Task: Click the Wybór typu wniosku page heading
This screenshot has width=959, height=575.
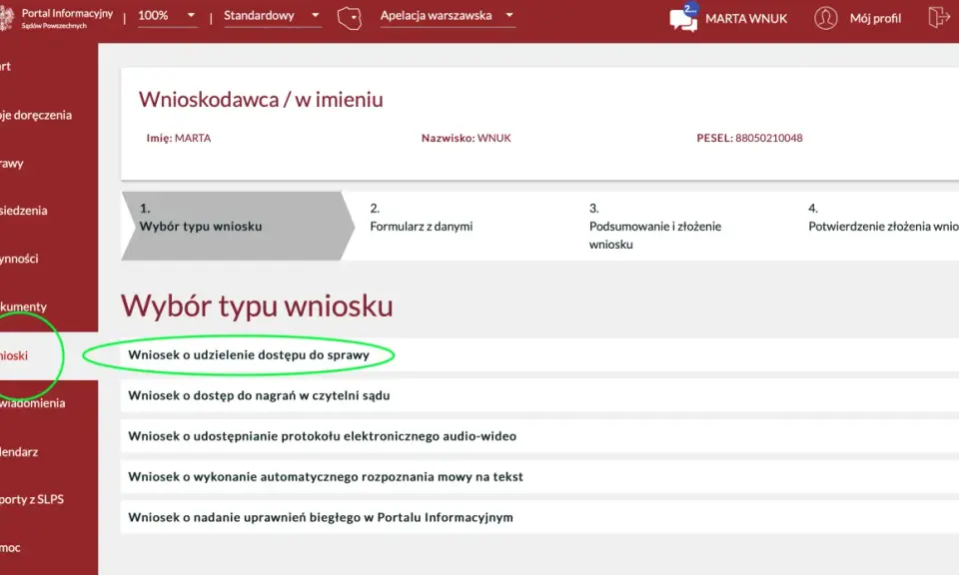Action: (x=257, y=306)
